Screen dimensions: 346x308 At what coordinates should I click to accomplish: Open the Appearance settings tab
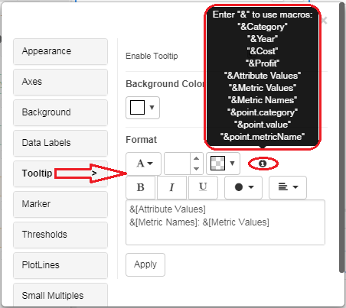point(60,51)
